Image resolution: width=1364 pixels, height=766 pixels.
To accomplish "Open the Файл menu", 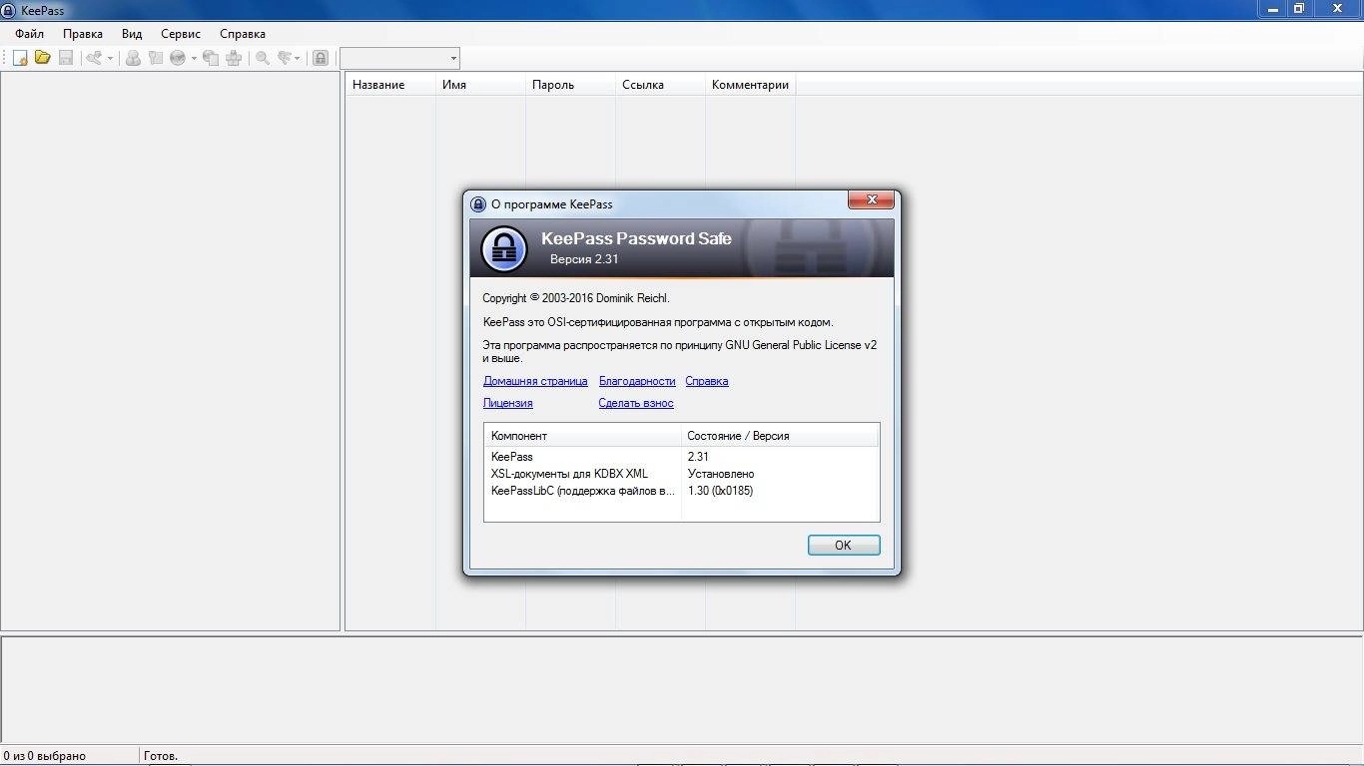I will pyautogui.click(x=29, y=34).
